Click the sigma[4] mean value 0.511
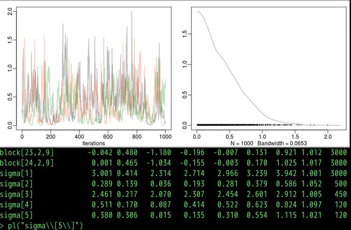This screenshot has height=230, width=351. (102, 205)
